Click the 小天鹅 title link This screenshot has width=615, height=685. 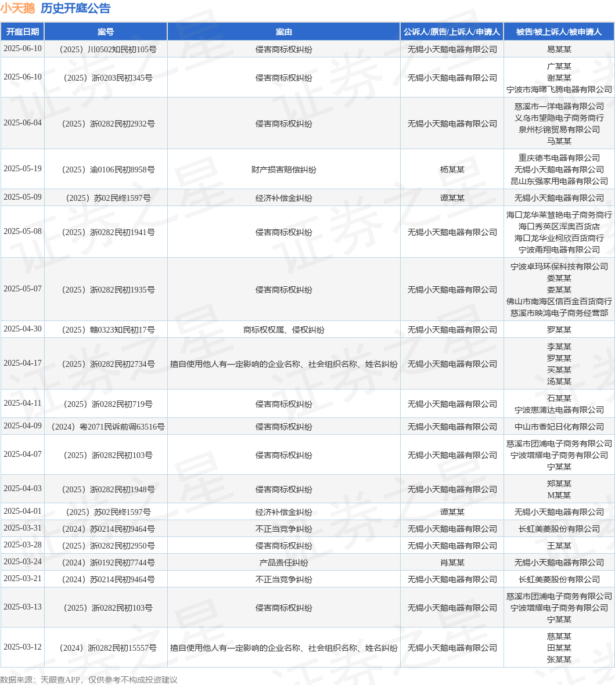[x=17, y=8]
